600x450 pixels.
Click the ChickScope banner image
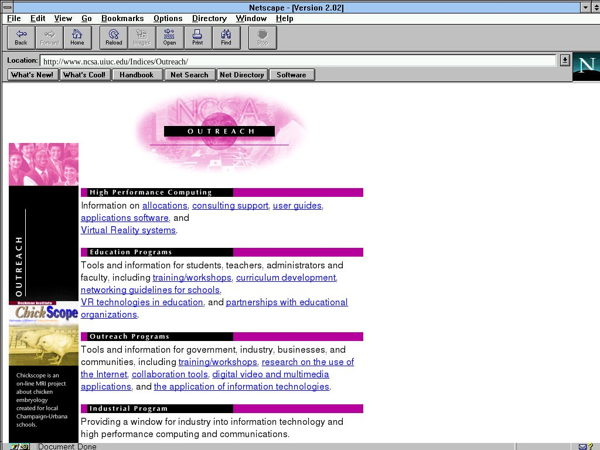pos(43,333)
